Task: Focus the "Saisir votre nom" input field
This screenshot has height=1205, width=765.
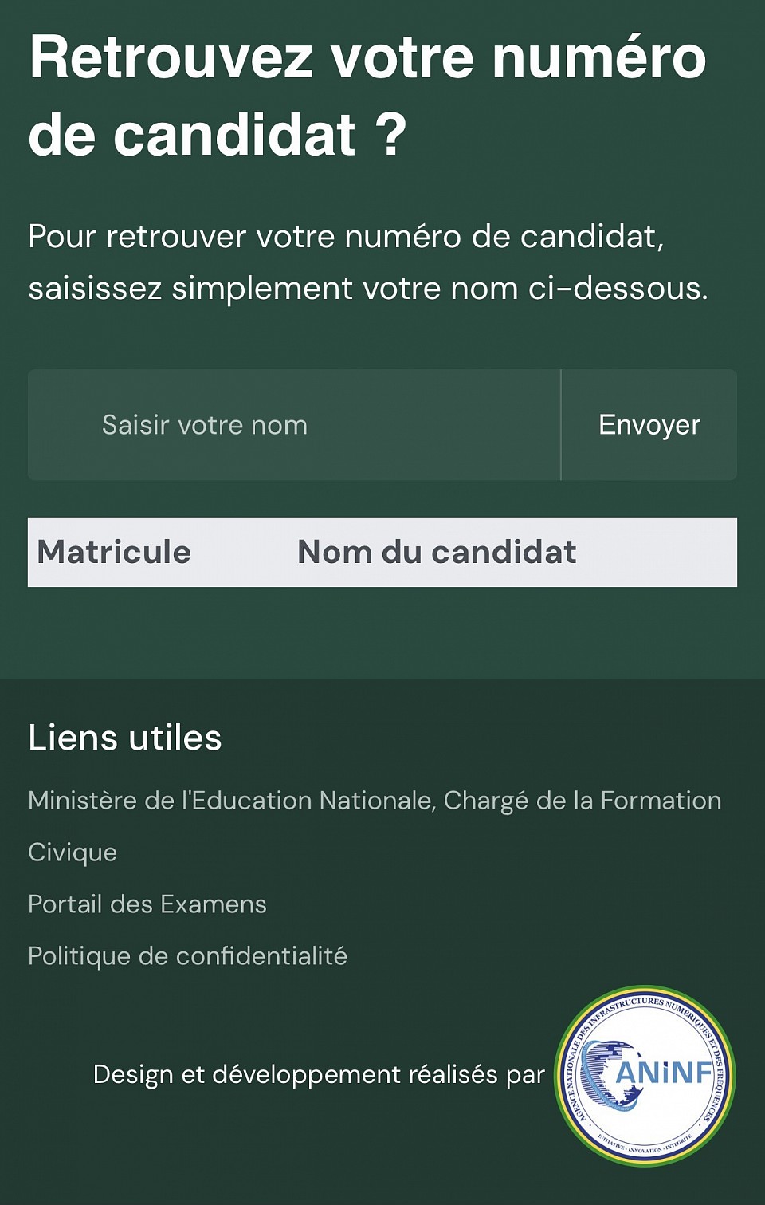Action: pyautogui.click(x=294, y=425)
